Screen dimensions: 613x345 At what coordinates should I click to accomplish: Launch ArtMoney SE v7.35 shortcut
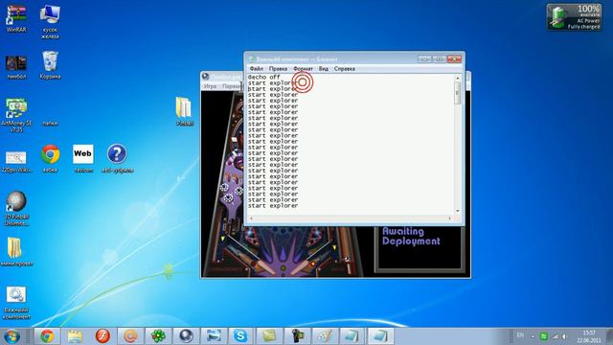pos(16,115)
